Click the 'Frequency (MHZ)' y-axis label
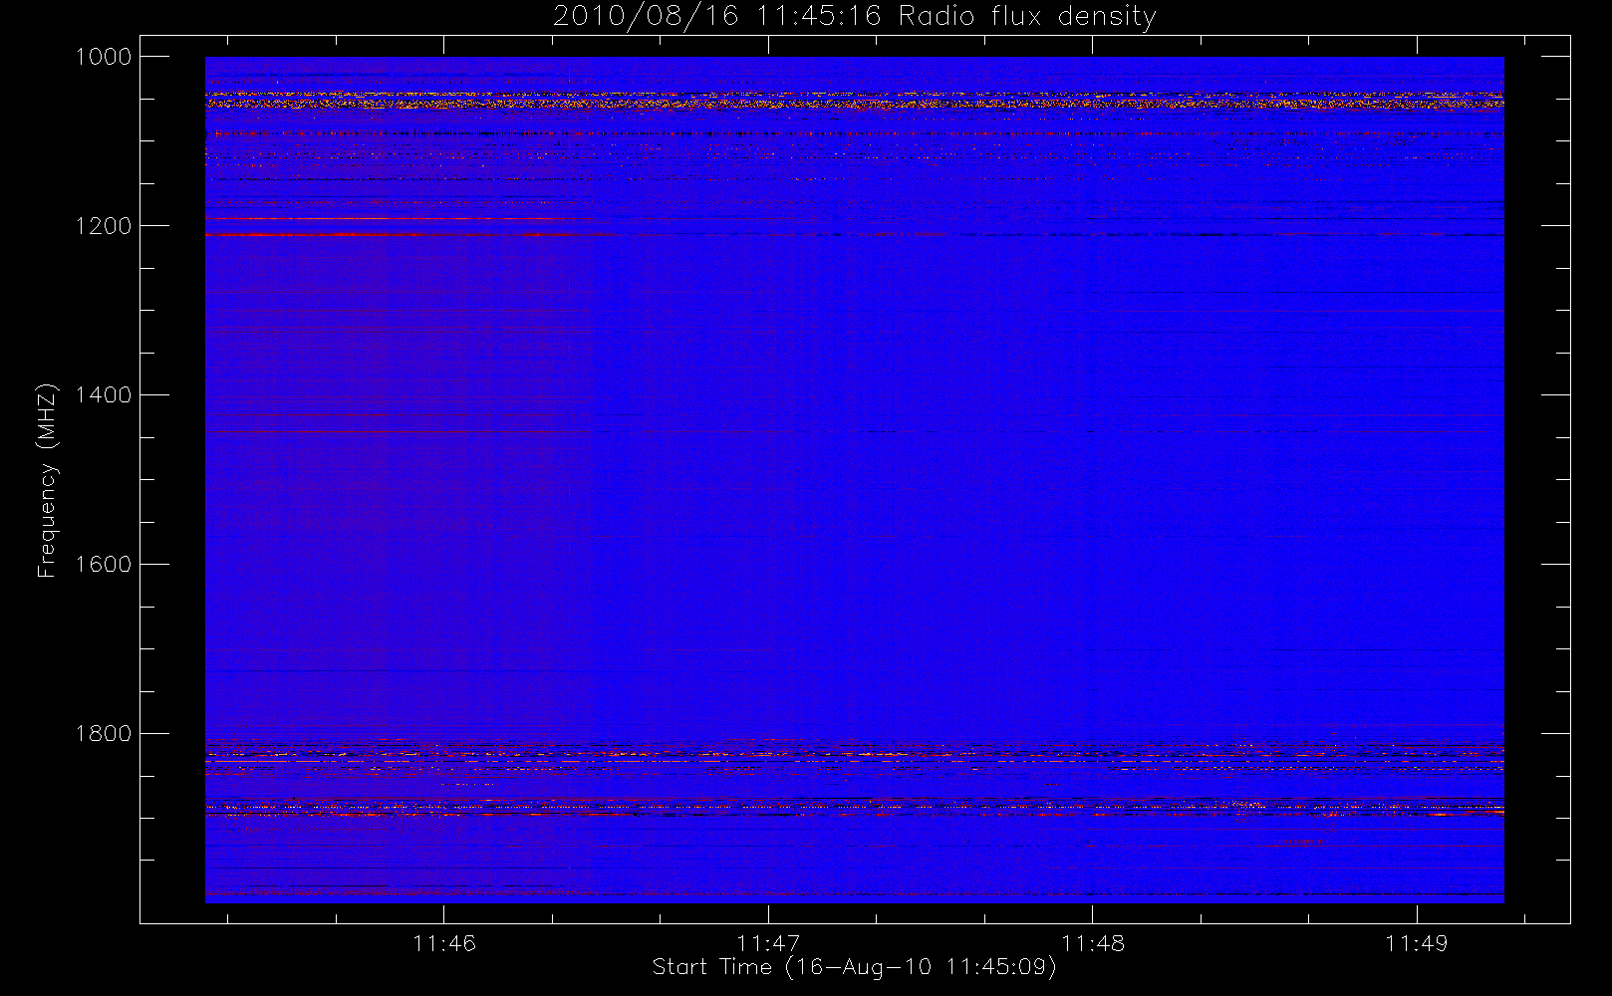This screenshot has height=996, width=1612. [x=47, y=480]
